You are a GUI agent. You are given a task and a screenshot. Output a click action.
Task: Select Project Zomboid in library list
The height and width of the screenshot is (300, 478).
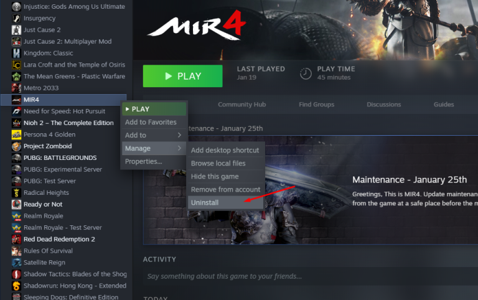click(47, 146)
